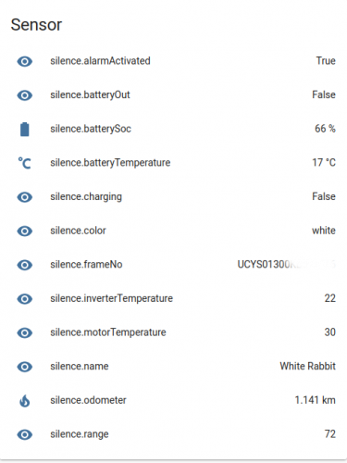Click the 1.141 km odometer reading
This screenshot has height=463, width=347.
[315, 400]
